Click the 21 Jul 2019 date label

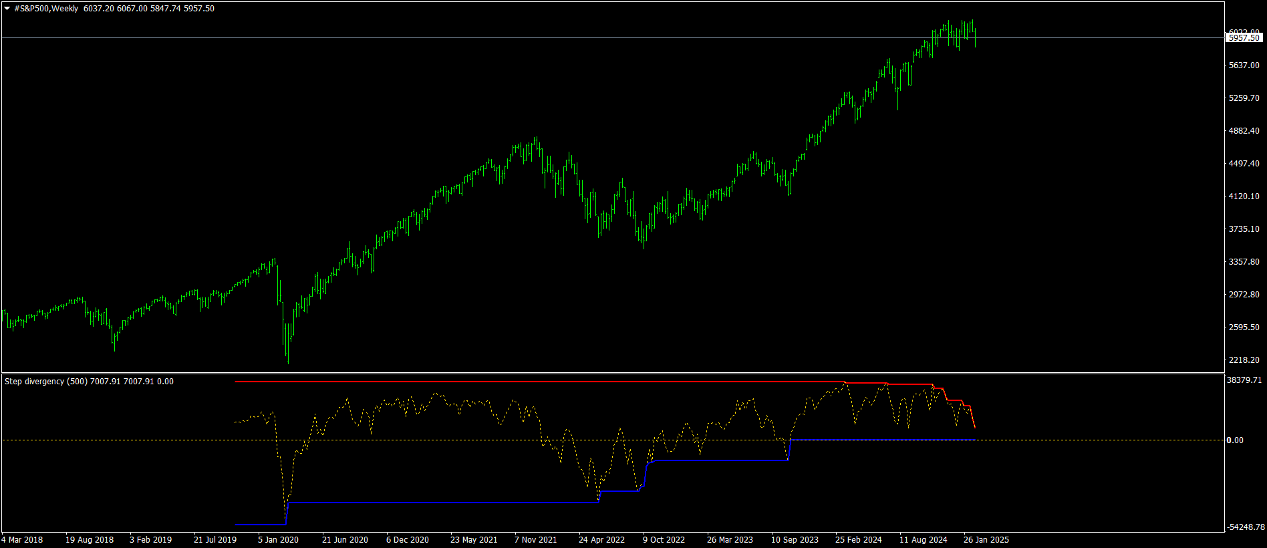click(215, 540)
